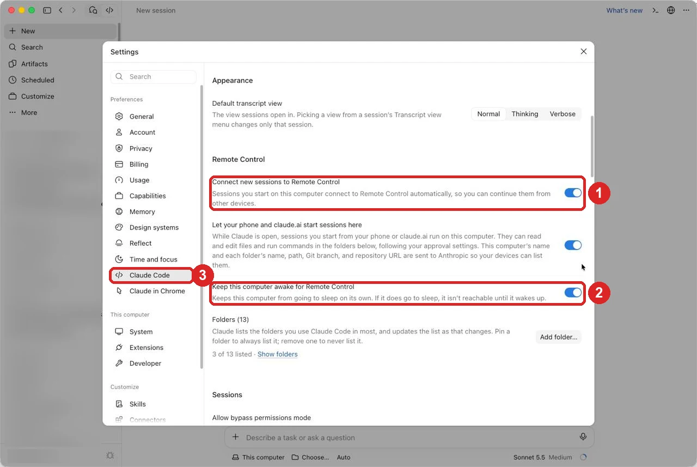Click the Settings search field
Viewport: 697px width, 467px height.
click(x=154, y=77)
